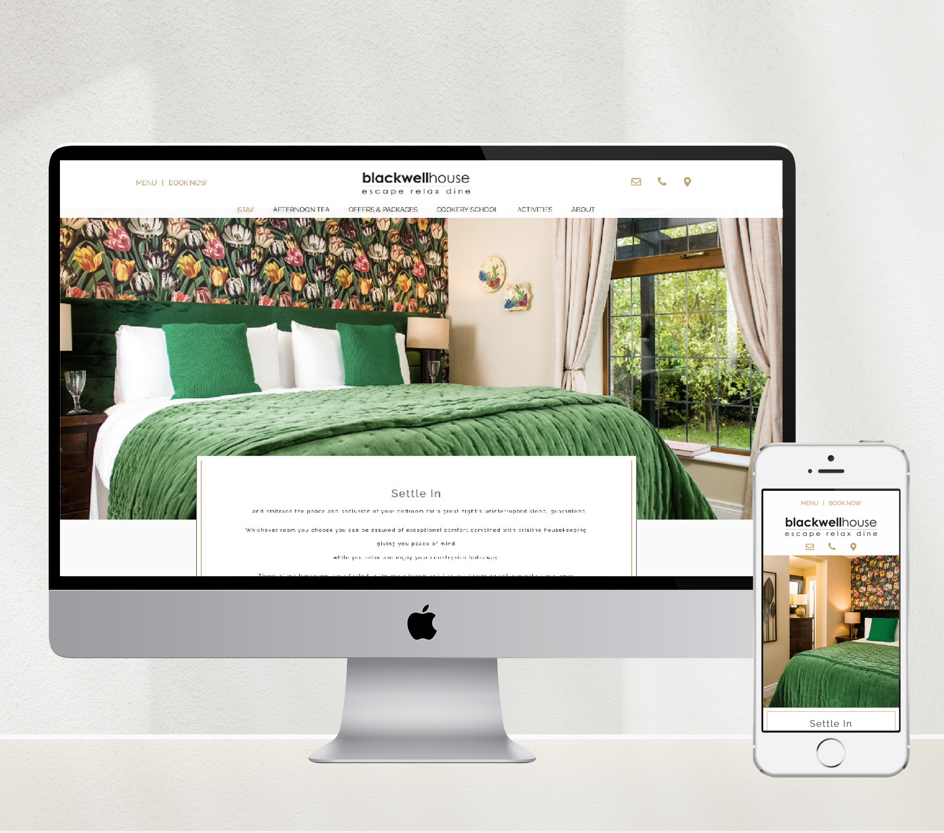Expand the ABOUT navigation menu item
Image resolution: width=944 pixels, height=833 pixels.
click(x=583, y=210)
